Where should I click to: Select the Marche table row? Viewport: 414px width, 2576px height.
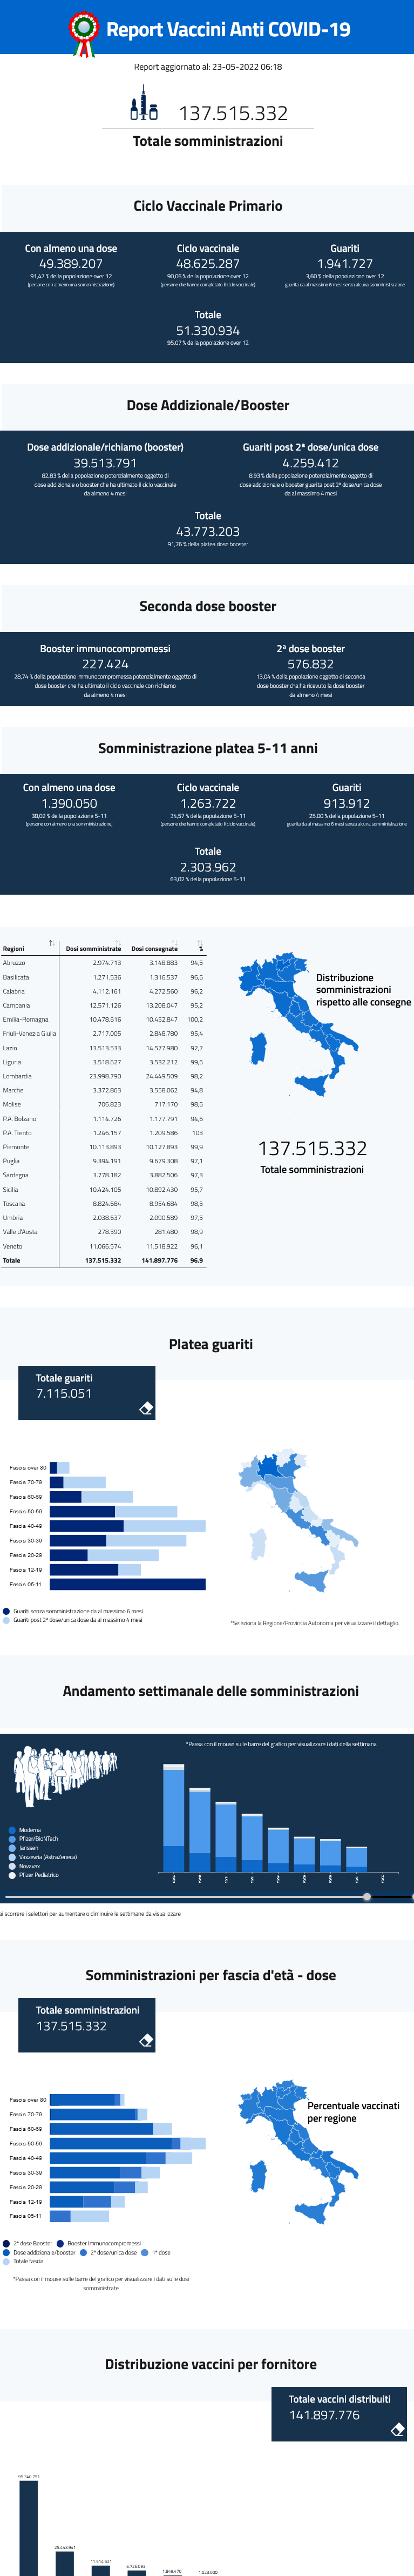(103, 1090)
